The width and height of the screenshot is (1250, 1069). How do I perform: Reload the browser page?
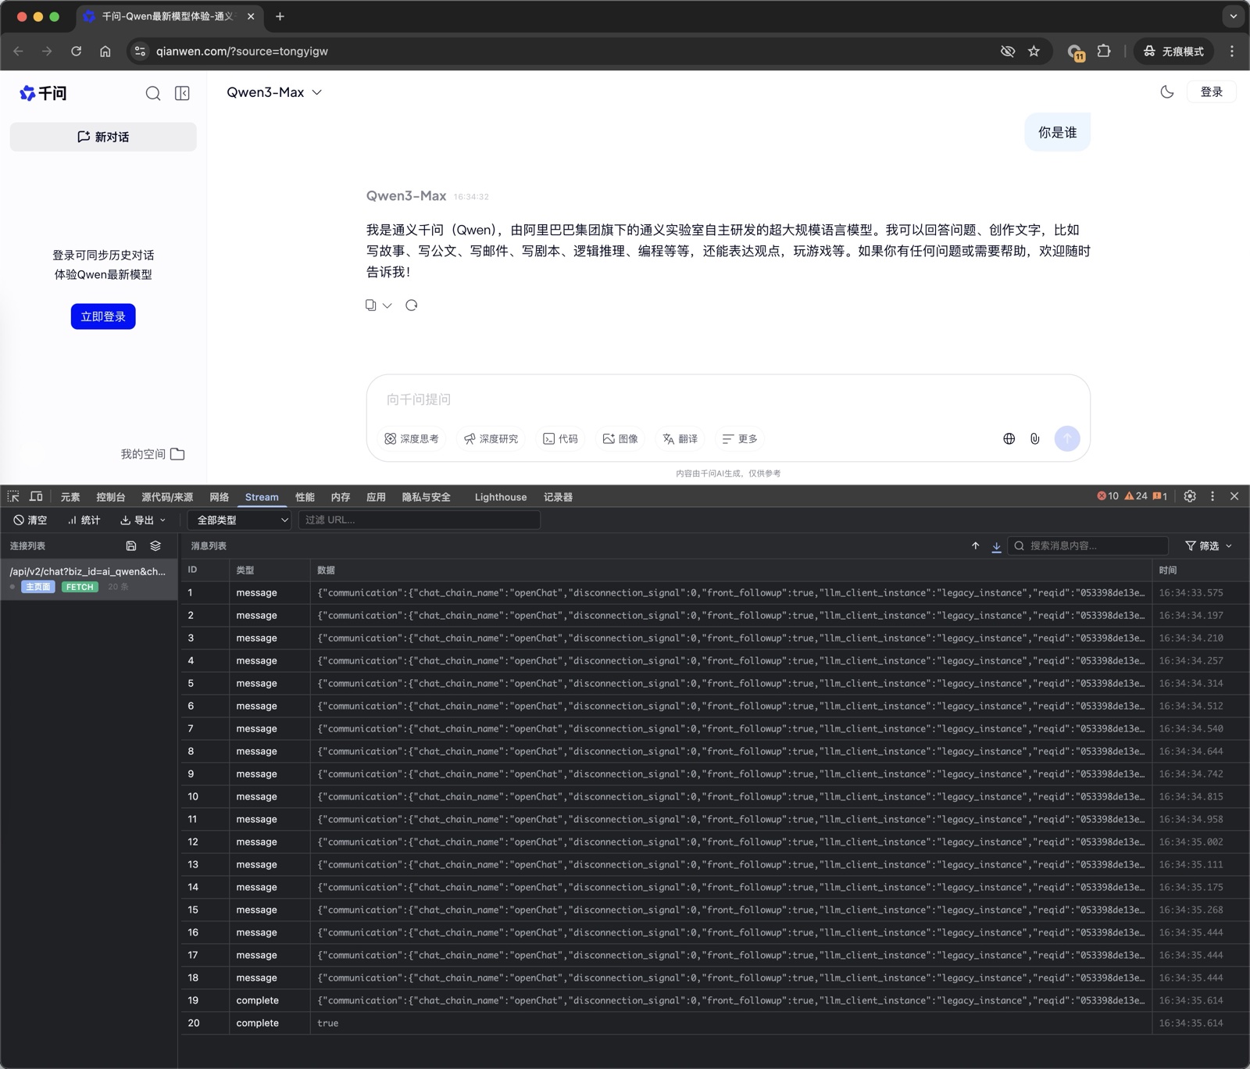point(76,52)
